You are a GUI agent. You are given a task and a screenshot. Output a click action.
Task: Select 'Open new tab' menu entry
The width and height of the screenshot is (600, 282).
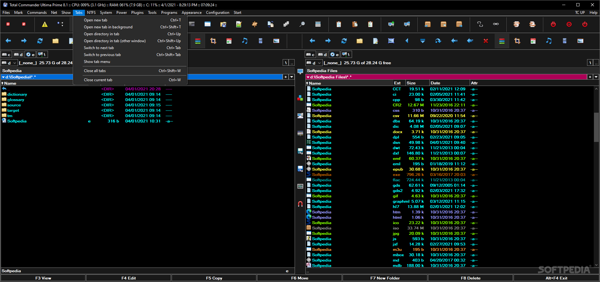130,20
